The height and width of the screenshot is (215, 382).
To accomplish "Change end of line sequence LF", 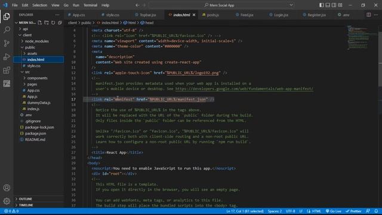I will click(x=301, y=211).
